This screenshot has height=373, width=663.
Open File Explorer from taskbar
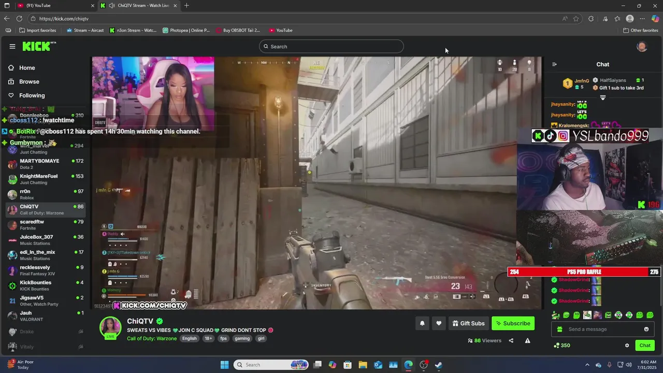363,365
